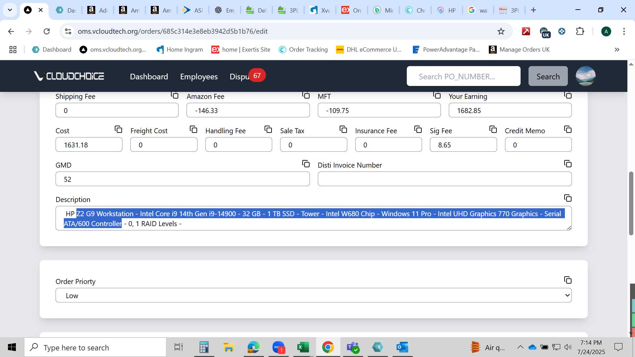Click the Description text area
This screenshot has width=635, height=357.
314,218
